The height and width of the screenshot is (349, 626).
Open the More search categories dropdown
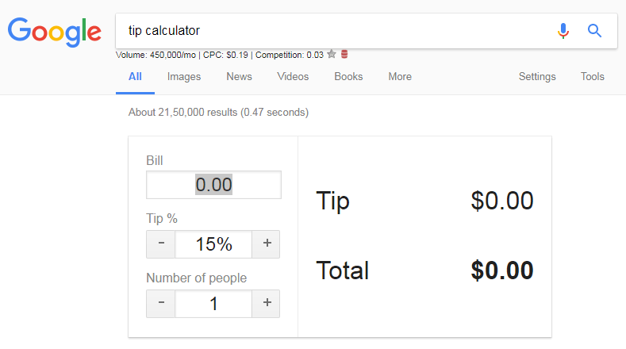point(400,77)
